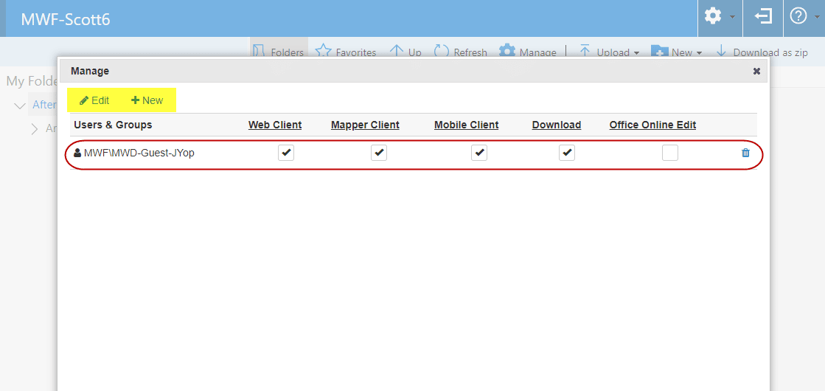
Task: Open the New dropdown in toolbar
Action: (676, 52)
